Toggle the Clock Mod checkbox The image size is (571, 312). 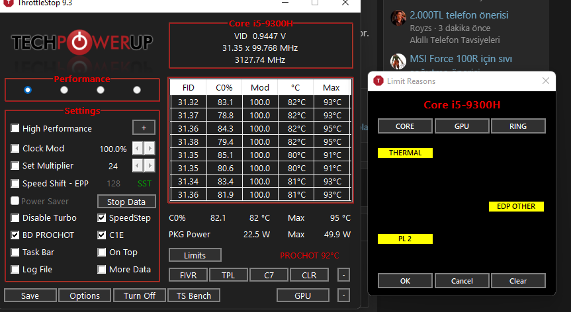click(15, 148)
